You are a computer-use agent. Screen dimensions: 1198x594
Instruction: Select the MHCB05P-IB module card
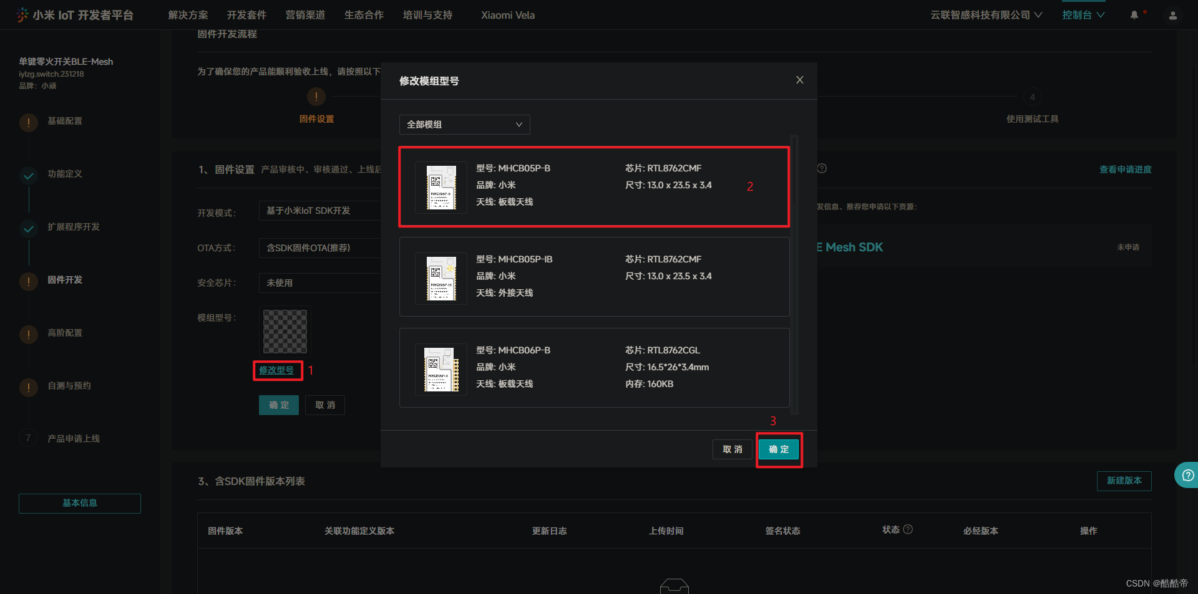pyautogui.click(x=594, y=277)
